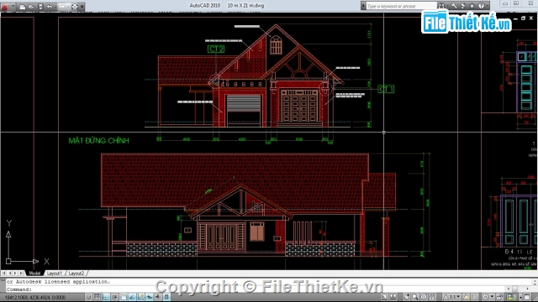Click the keyword search input field

(x=401, y=6)
